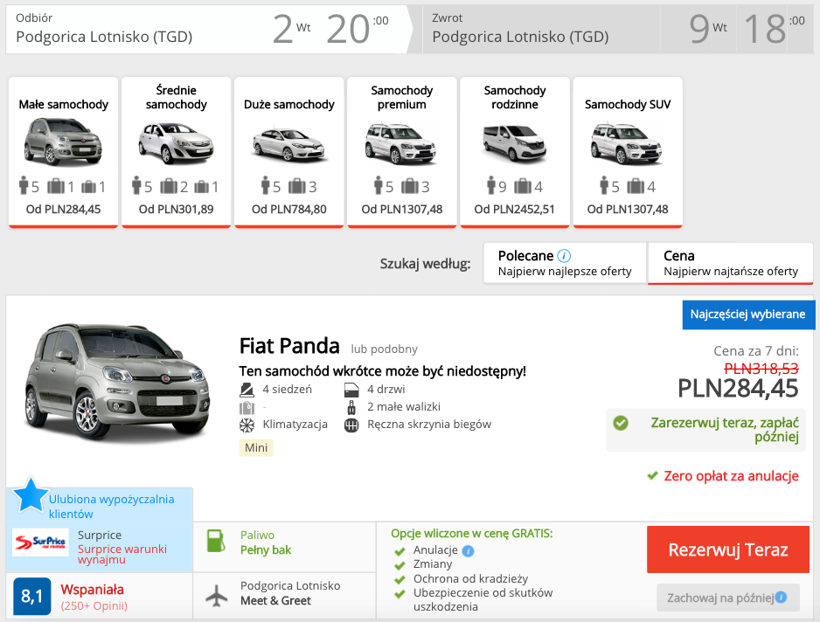Click the blue star favorite rental icon
The height and width of the screenshot is (622, 820).
[x=31, y=494]
